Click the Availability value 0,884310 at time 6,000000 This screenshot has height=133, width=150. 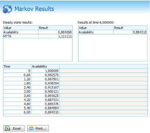(x=140, y=32)
